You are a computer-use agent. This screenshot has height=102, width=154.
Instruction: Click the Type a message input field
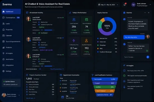[134, 57]
